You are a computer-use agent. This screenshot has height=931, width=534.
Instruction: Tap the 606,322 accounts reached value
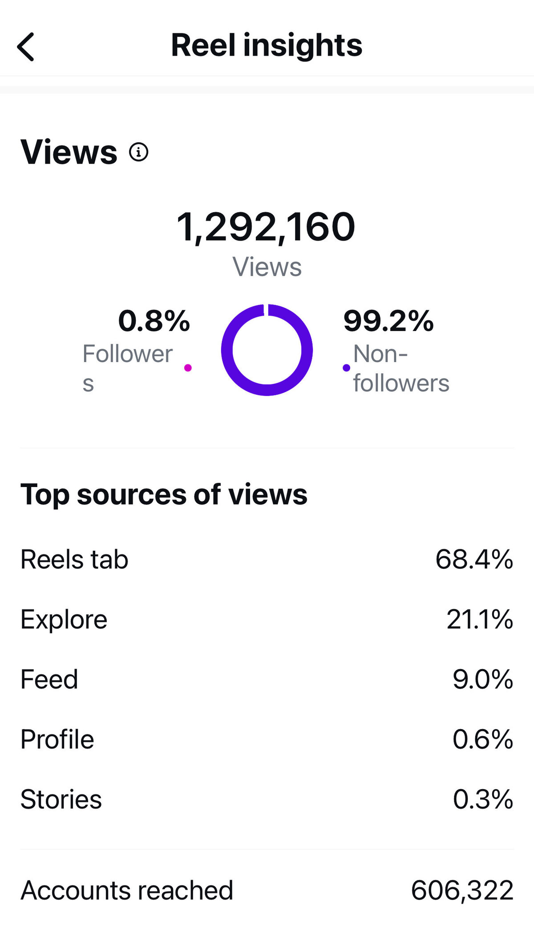pos(462,891)
